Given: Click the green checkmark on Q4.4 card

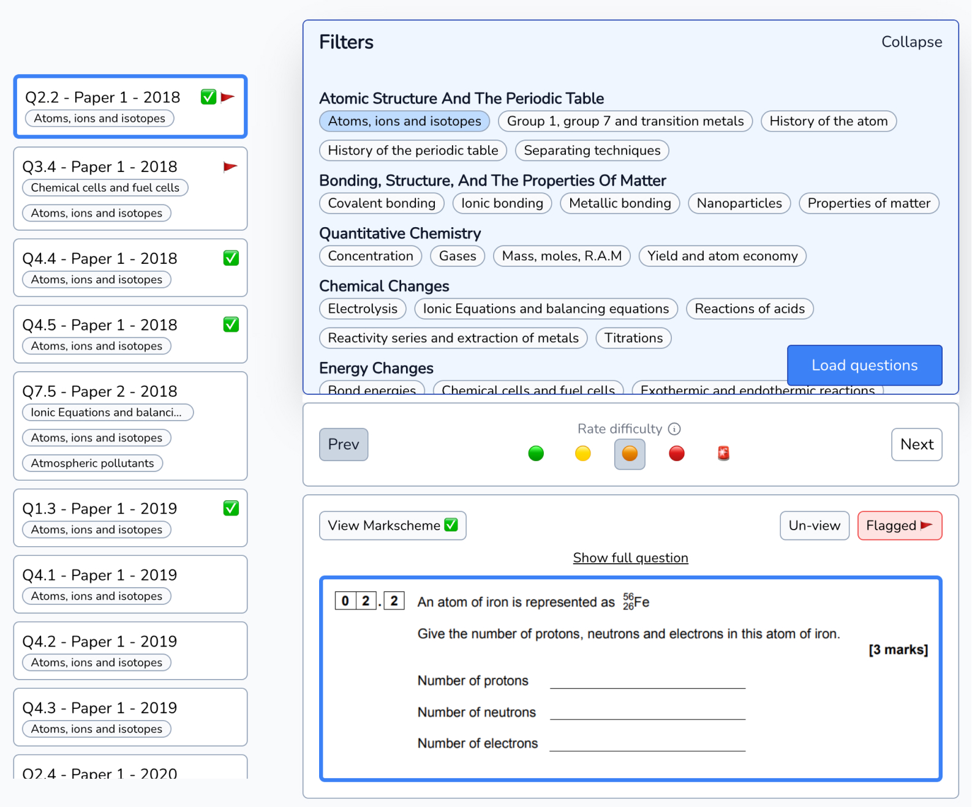Looking at the screenshot, I should click(x=231, y=258).
